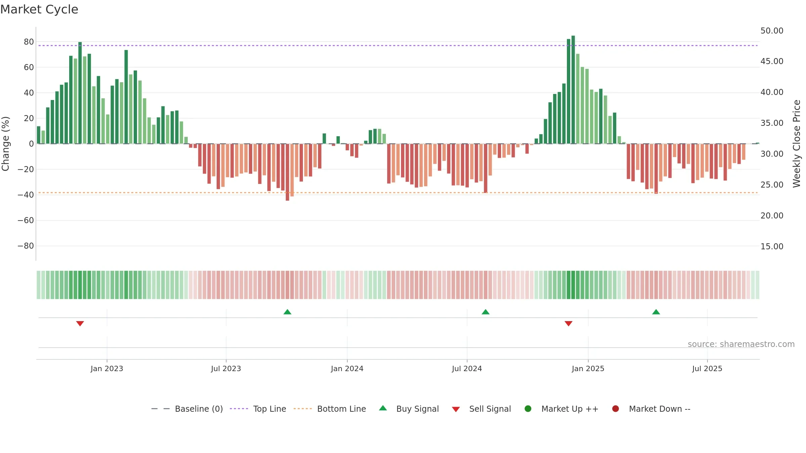Click the 60 tick on the left axis
Screen dimensions: 806x453
coord(29,67)
